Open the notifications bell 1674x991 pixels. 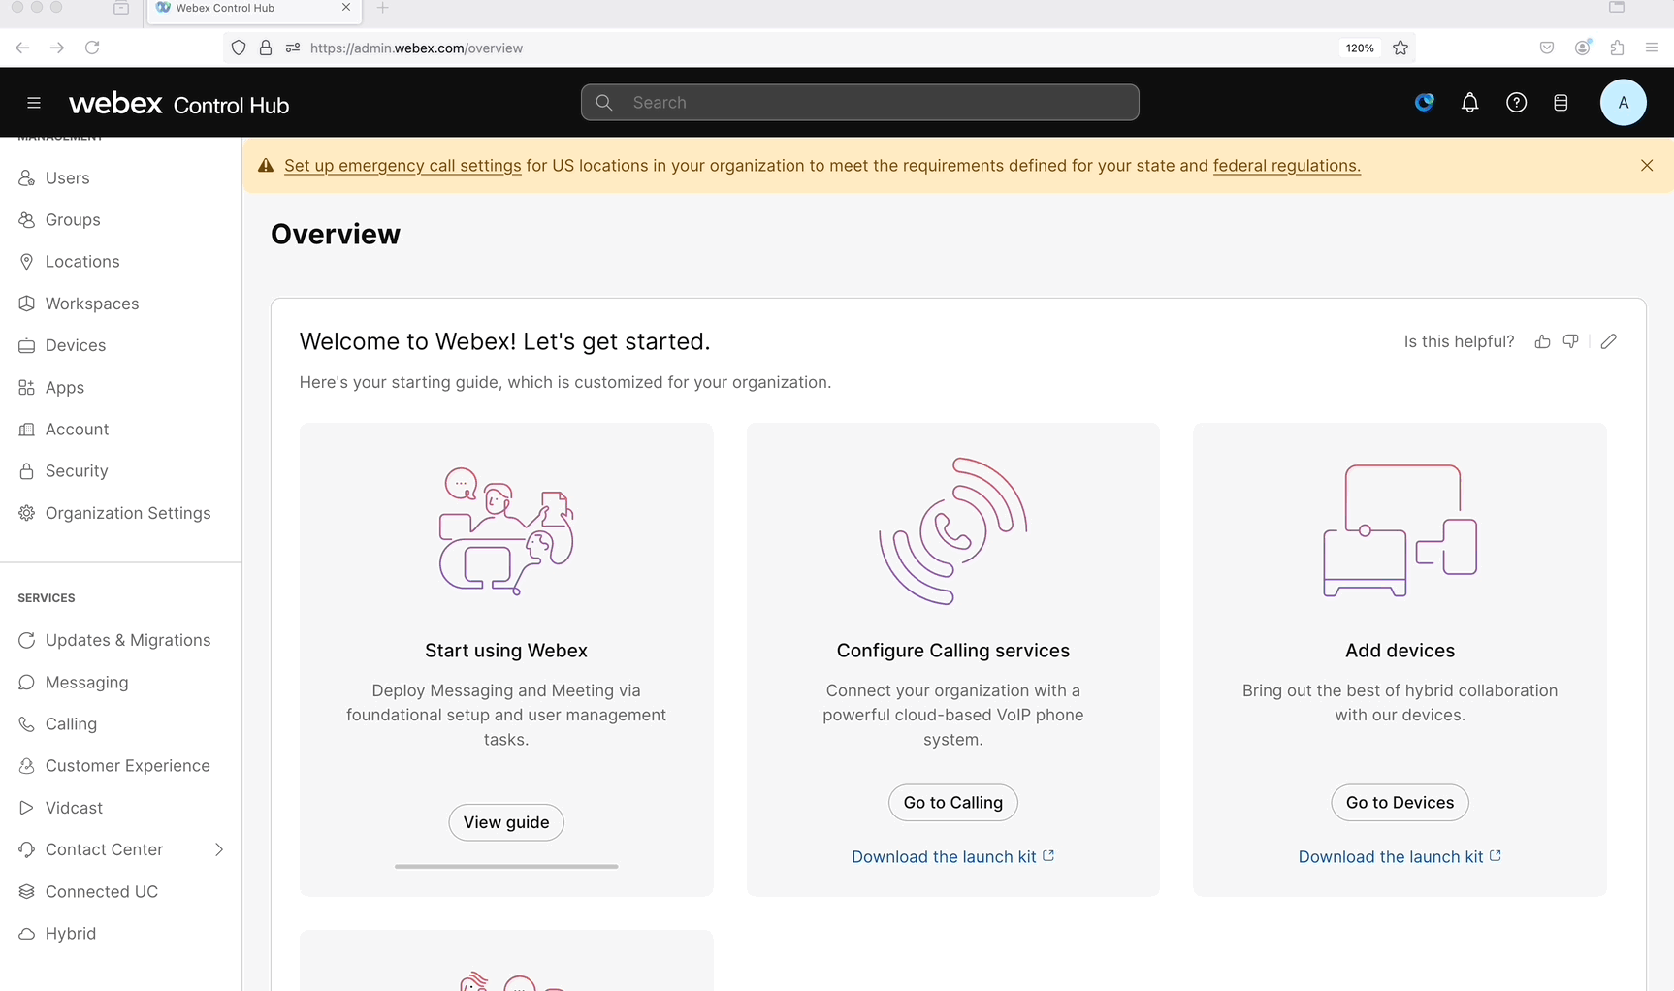(1469, 103)
